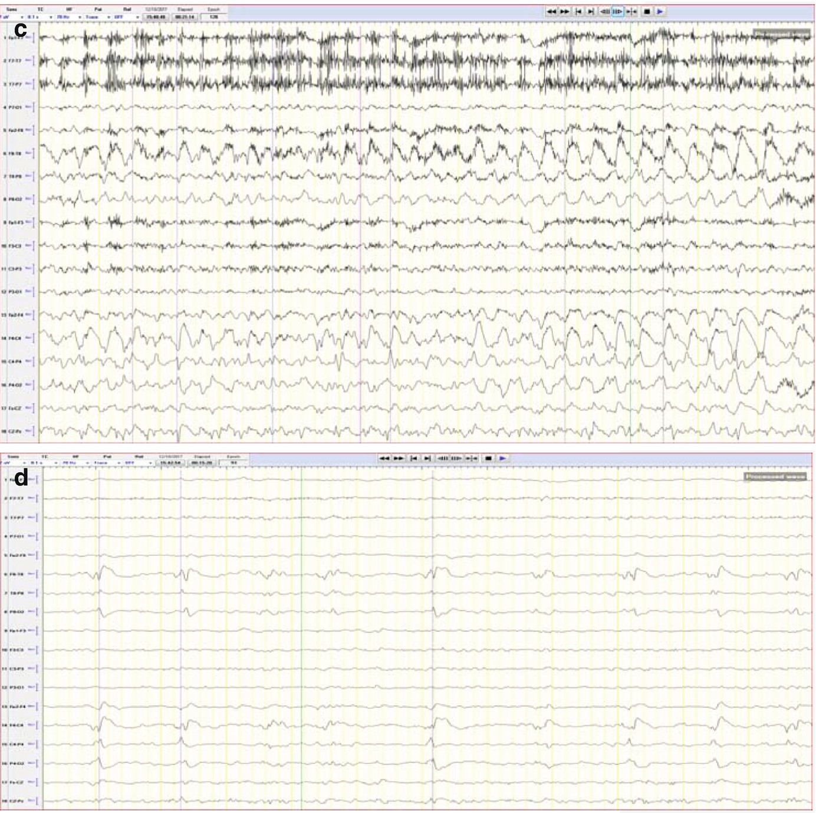Open the TC dropdown in top panel

click(51, 18)
